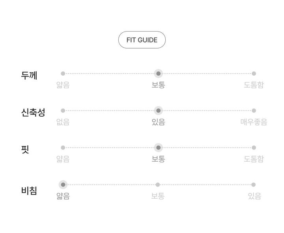
Task: Select the 매우좋음 dot in the 신축성 row
Action: [254, 110]
